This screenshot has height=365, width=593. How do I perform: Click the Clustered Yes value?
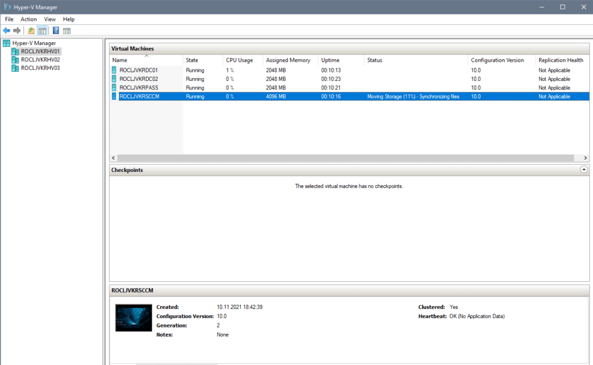(x=453, y=307)
